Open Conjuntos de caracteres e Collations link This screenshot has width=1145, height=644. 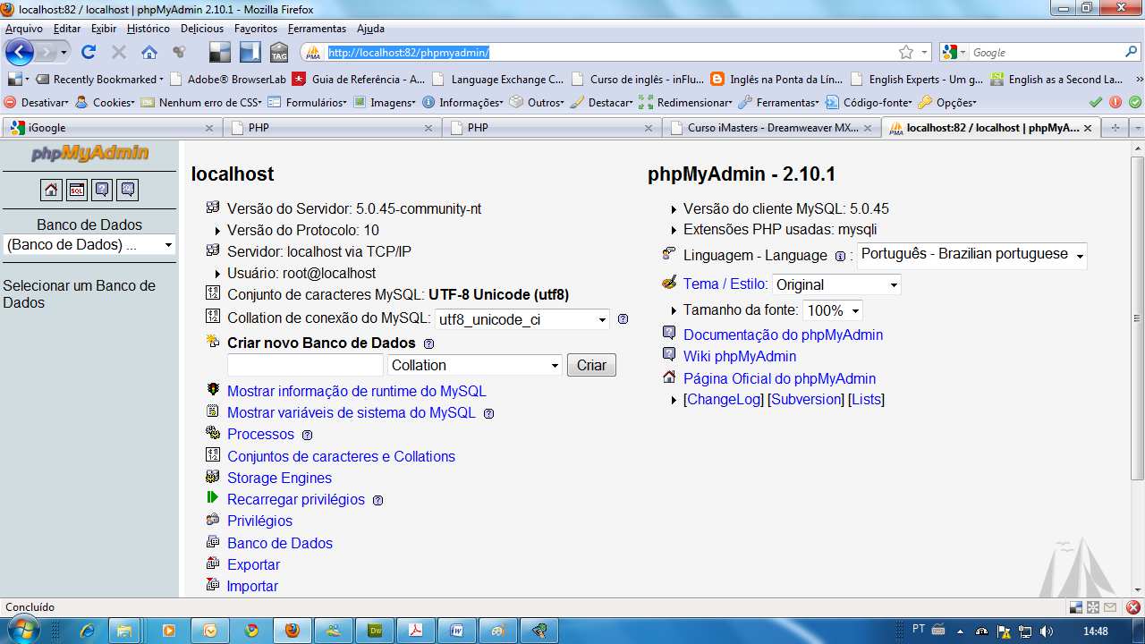click(x=341, y=456)
